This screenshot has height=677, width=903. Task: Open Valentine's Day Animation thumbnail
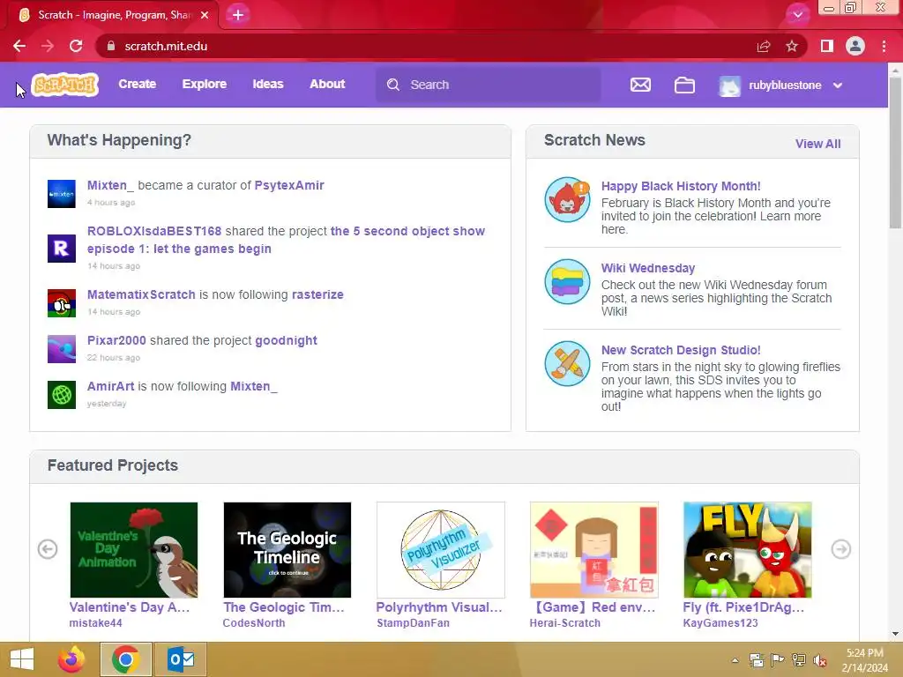tap(134, 550)
